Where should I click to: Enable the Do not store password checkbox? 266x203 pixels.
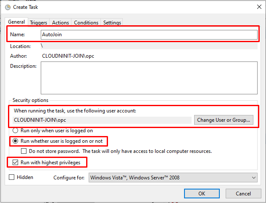24,151
